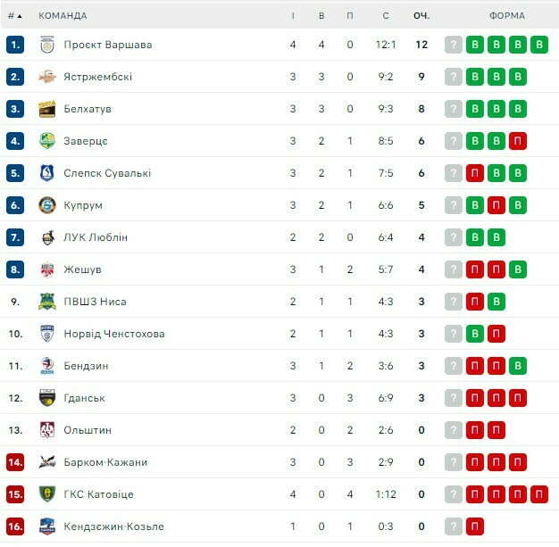The image size is (559, 547).
Task: Click the Белхатув team logo
Action: tap(47, 109)
